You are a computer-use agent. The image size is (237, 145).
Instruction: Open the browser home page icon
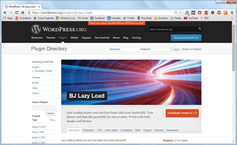pos(23,13)
